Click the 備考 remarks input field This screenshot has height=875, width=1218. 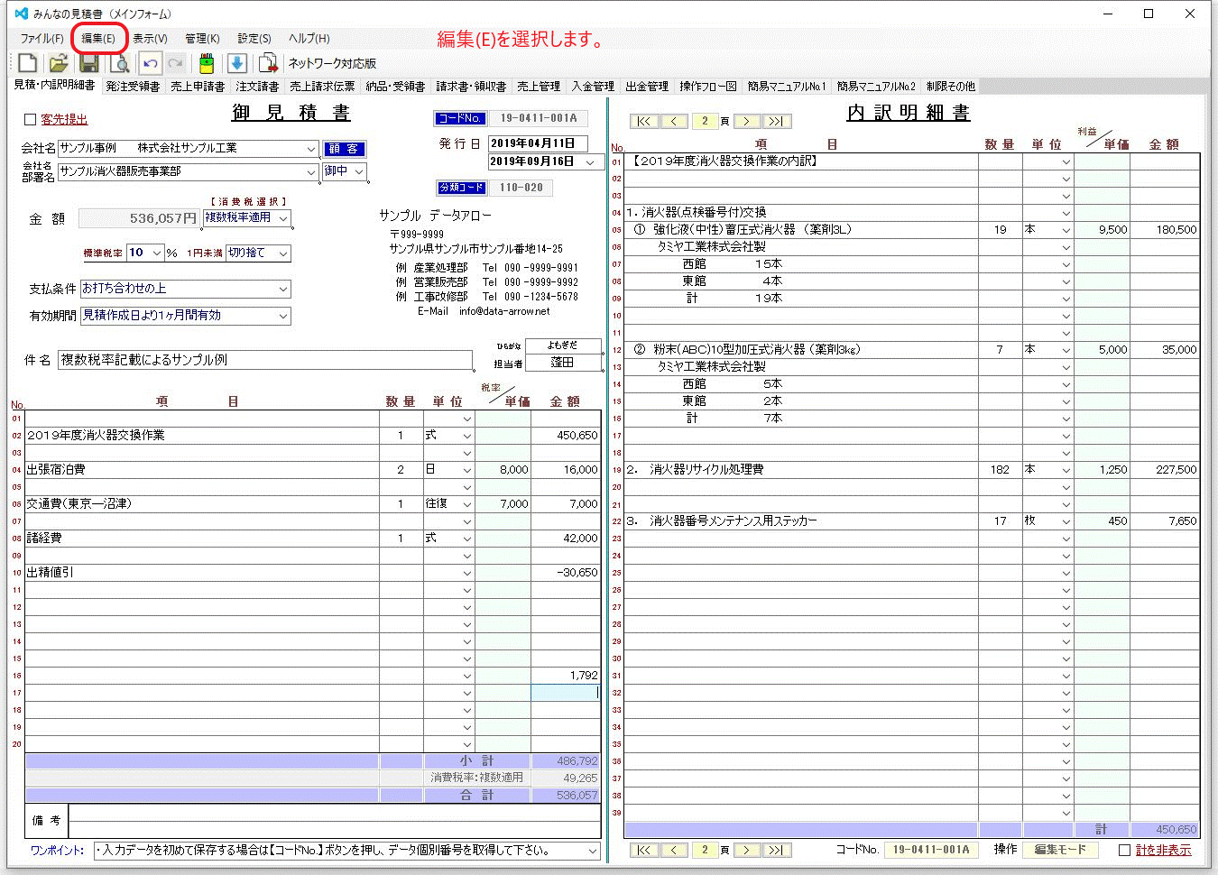[335, 821]
